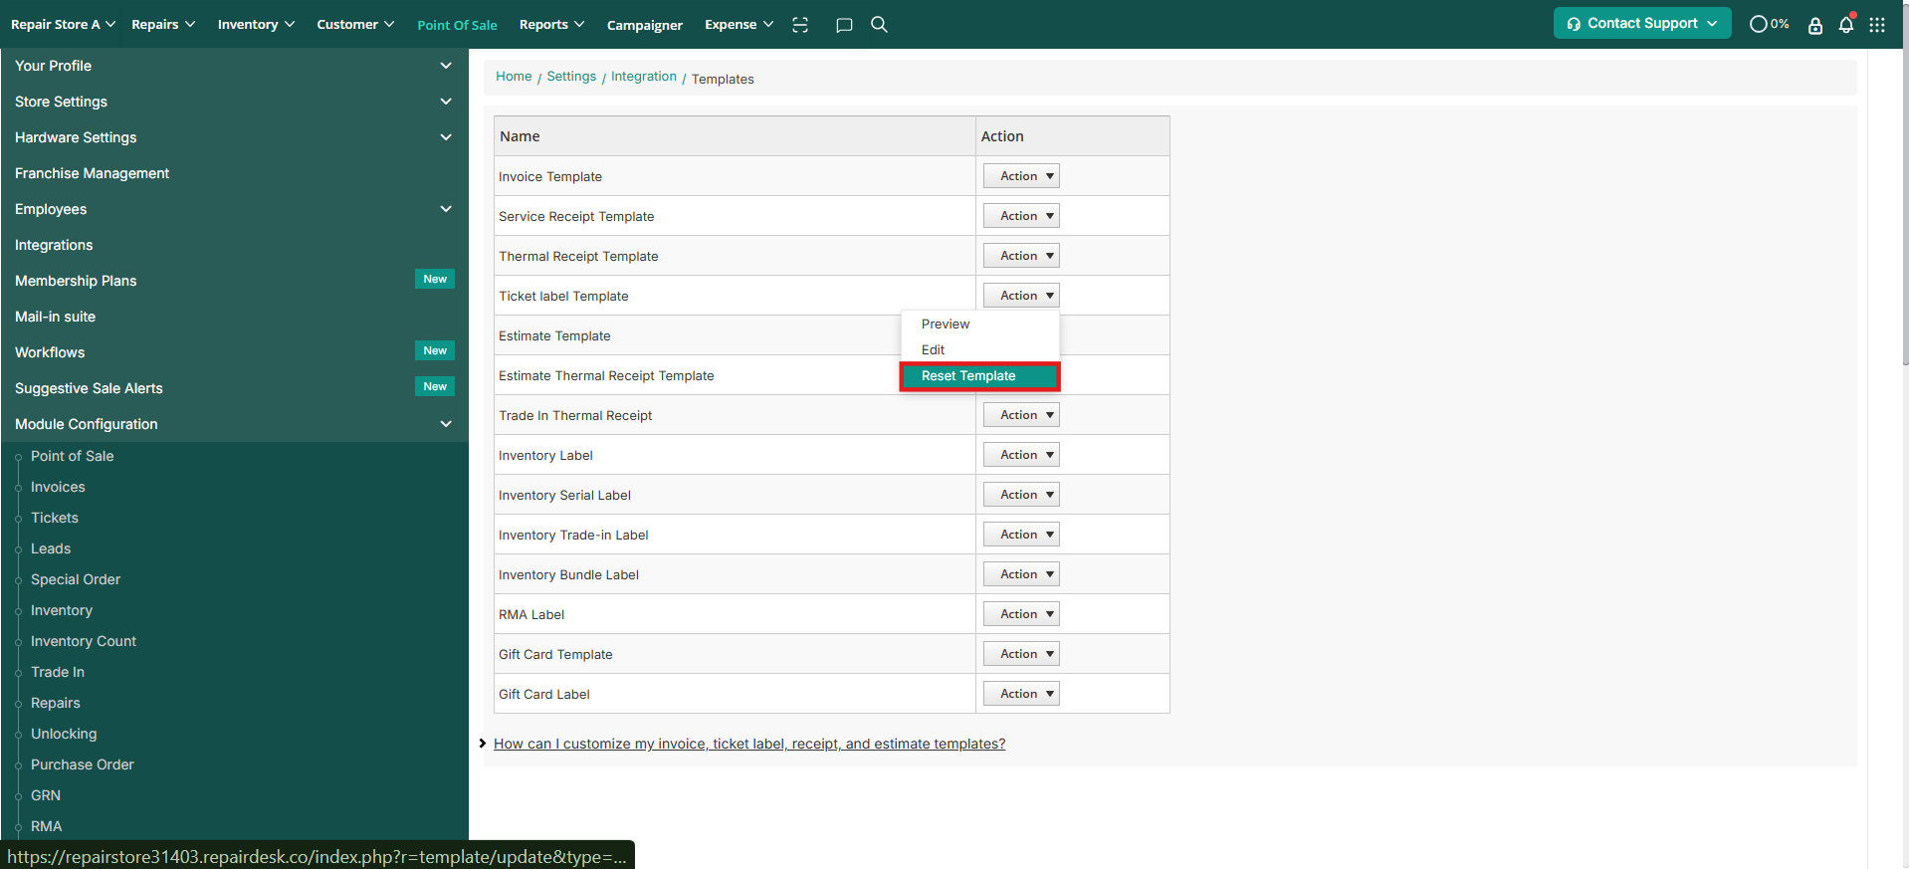This screenshot has height=869, width=1909.
Task: Open the Repair Store A dropdown
Action: click(63, 24)
